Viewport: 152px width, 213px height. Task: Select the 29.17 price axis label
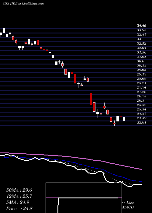coord(141,74)
